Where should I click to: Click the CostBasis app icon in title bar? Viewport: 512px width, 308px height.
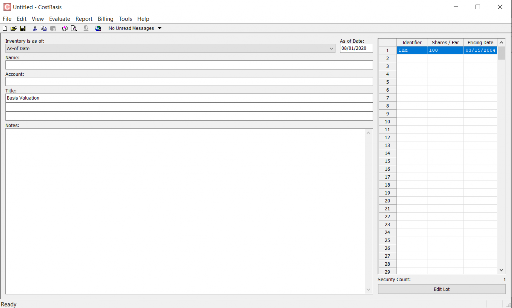click(x=7, y=7)
